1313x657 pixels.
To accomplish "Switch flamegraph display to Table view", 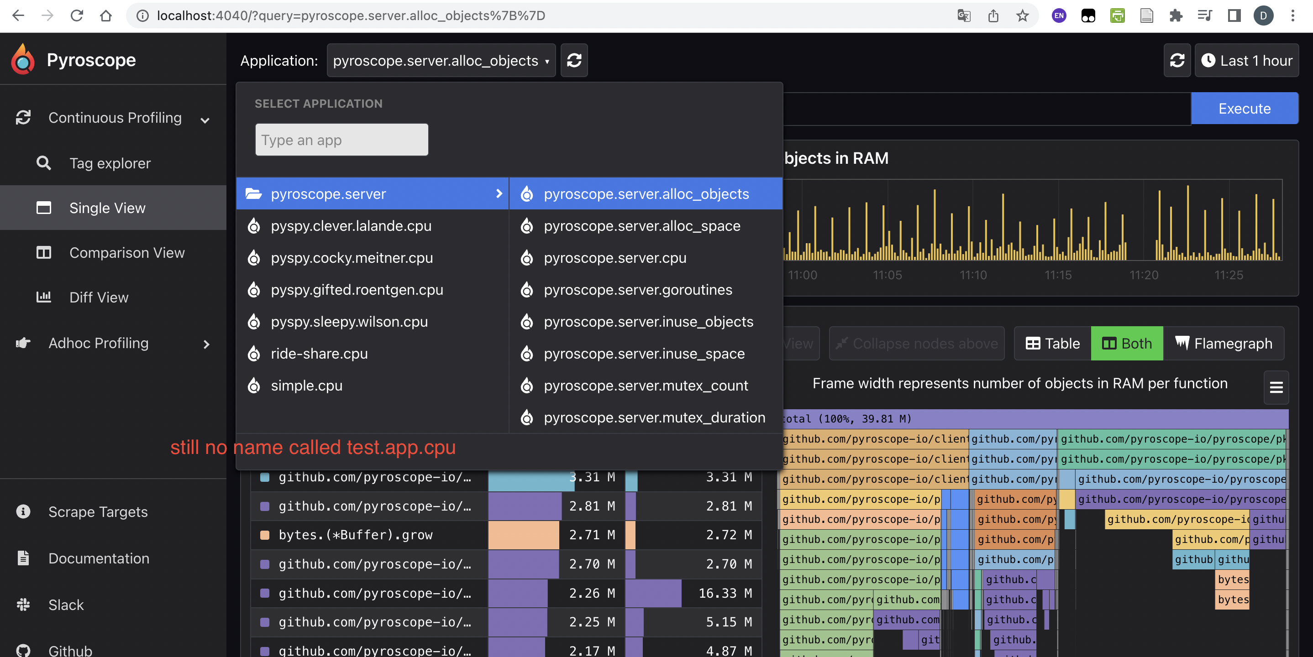I will pyautogui.click(x=1051, y=343).
